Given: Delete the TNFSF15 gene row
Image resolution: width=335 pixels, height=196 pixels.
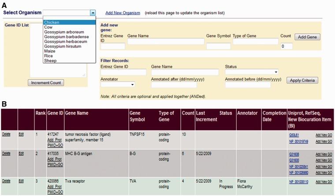Looking at the screenshot, I should (x=6, y=134).
